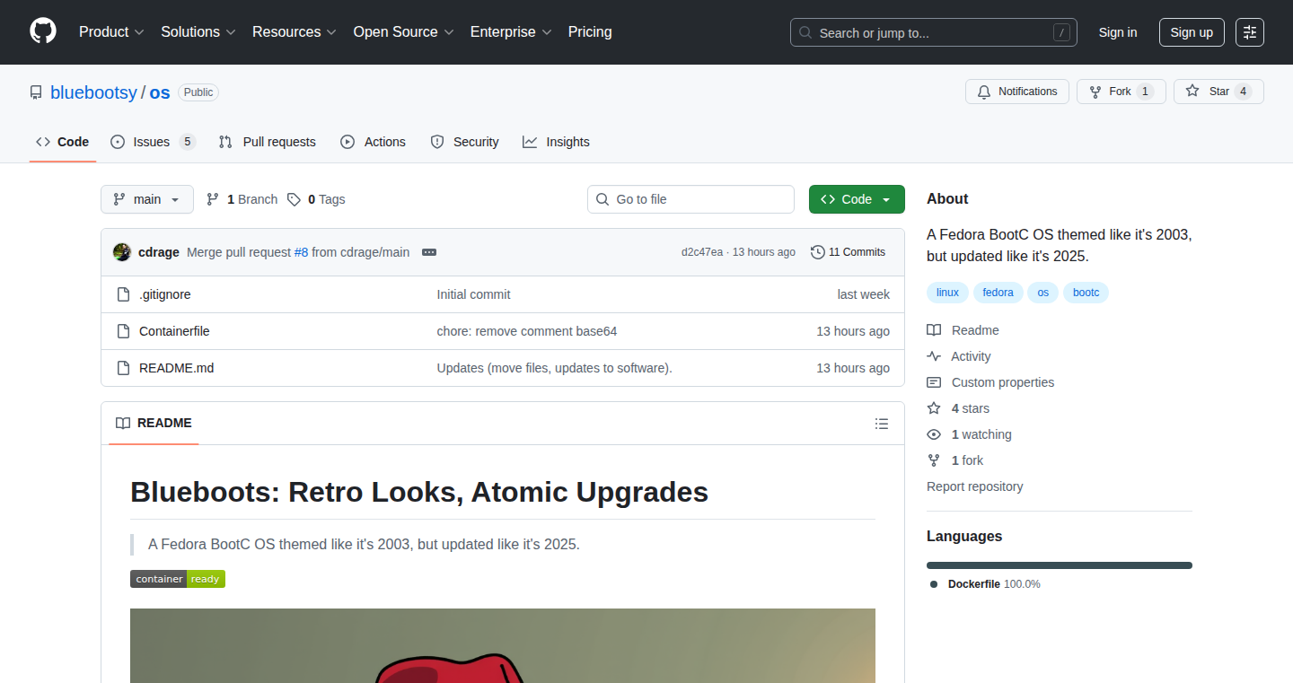Expand the Resources dropdown menu
This screenshot has height=683, width=1293.
[295, 31]
